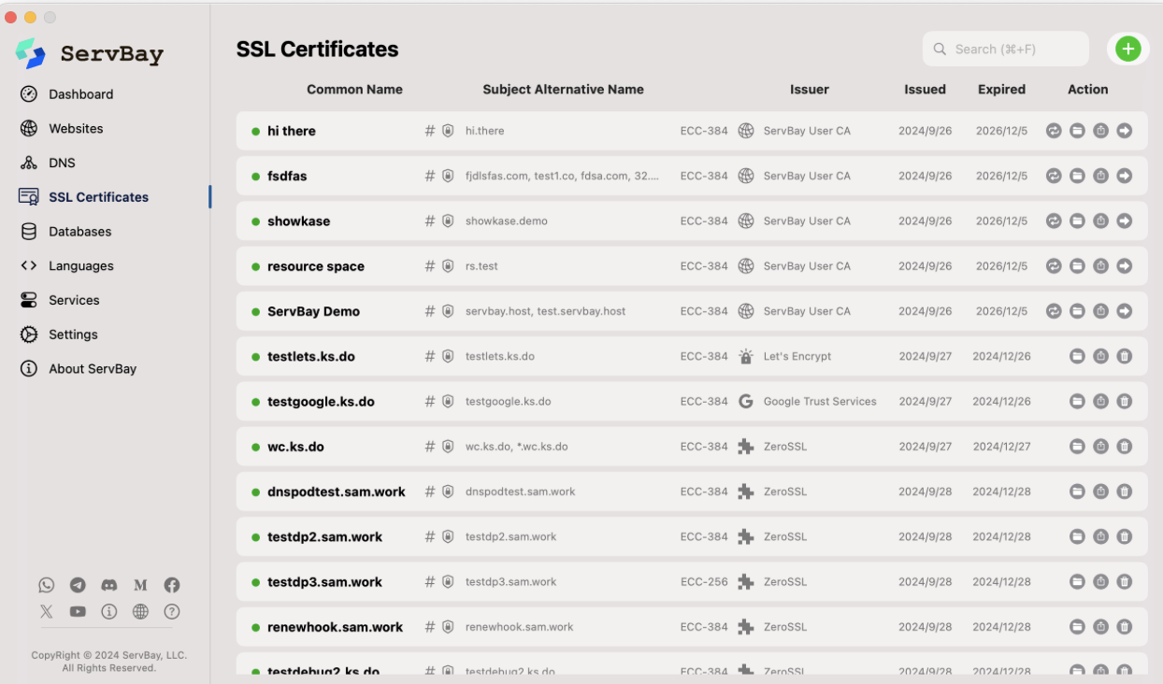Select the 'showkase.demo' alternative name
Viewport: 1163px width, 684px height.
click(x=507, y=221)
